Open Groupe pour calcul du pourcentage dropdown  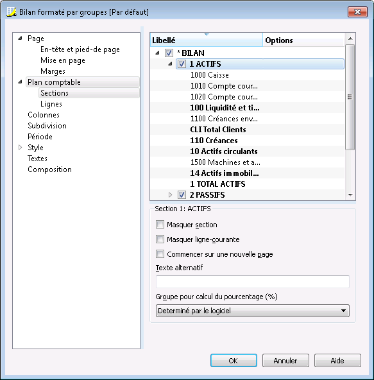253,311
